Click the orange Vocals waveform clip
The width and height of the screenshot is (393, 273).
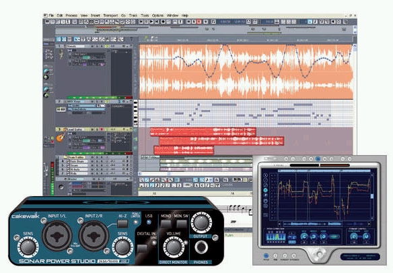[x=246, y=71]
